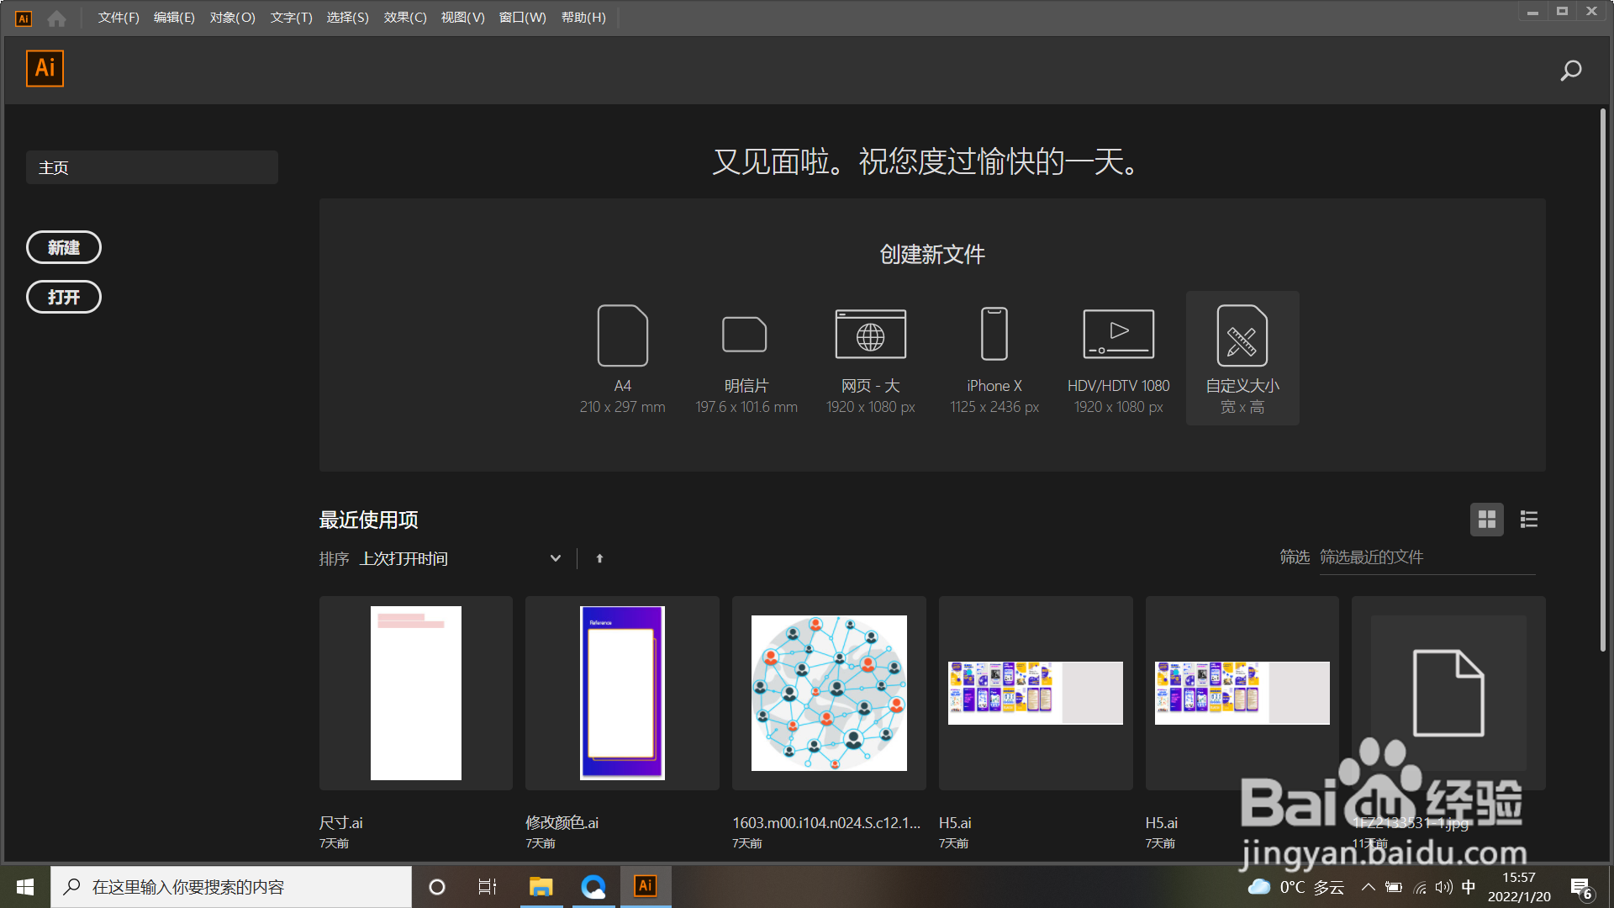This screenshot has height=908, width=1614.
Task: Choose the HDV/HDTV 1080 video preset
Action: point(1118,335)
